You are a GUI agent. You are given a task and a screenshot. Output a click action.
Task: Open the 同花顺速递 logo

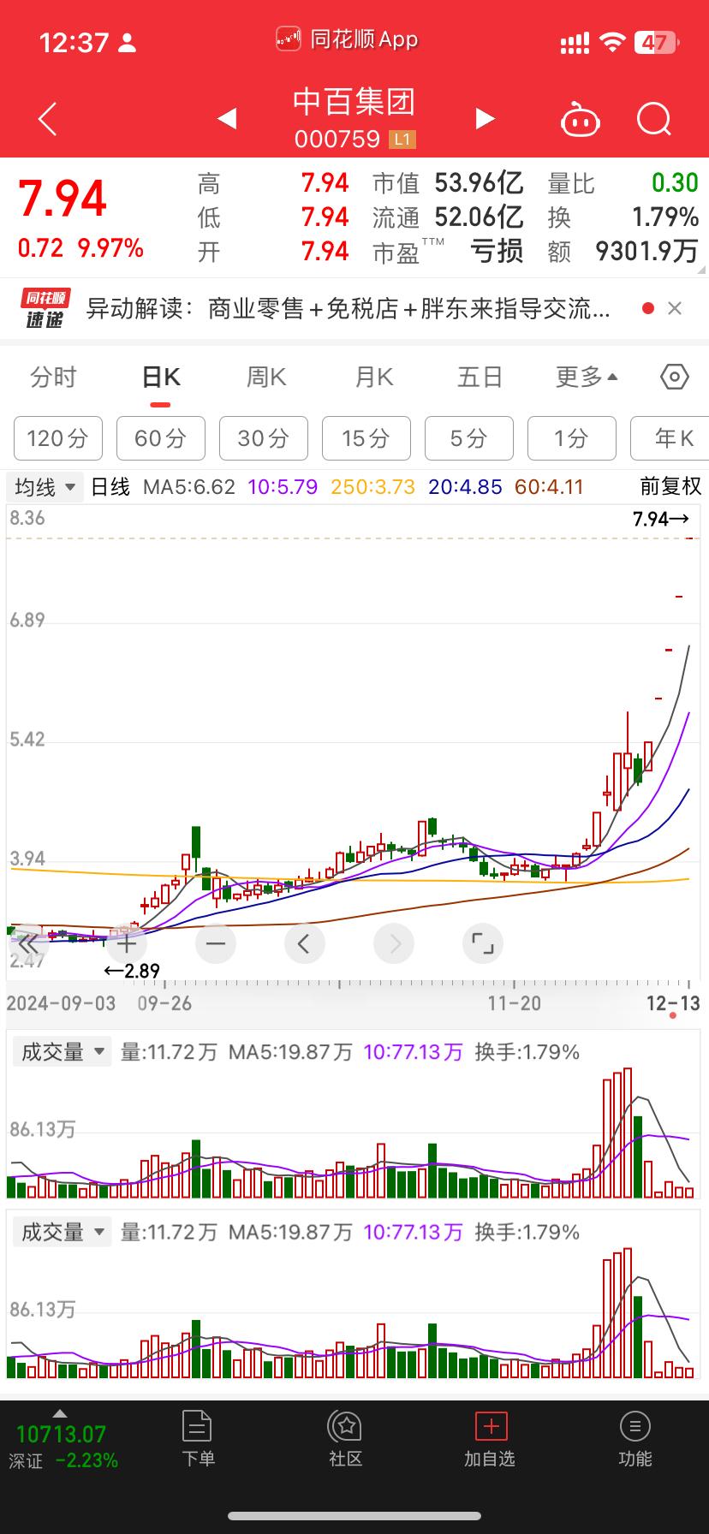pos(45,309)
